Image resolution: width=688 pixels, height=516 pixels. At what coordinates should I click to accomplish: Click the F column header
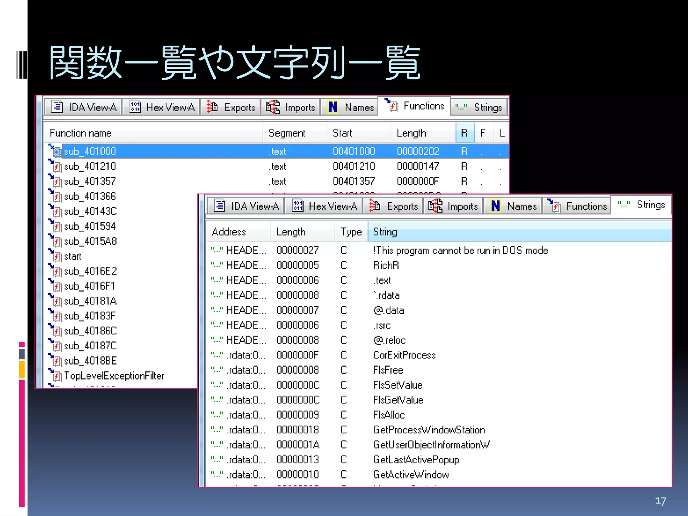pyautogui.click(x=484, y=133)
